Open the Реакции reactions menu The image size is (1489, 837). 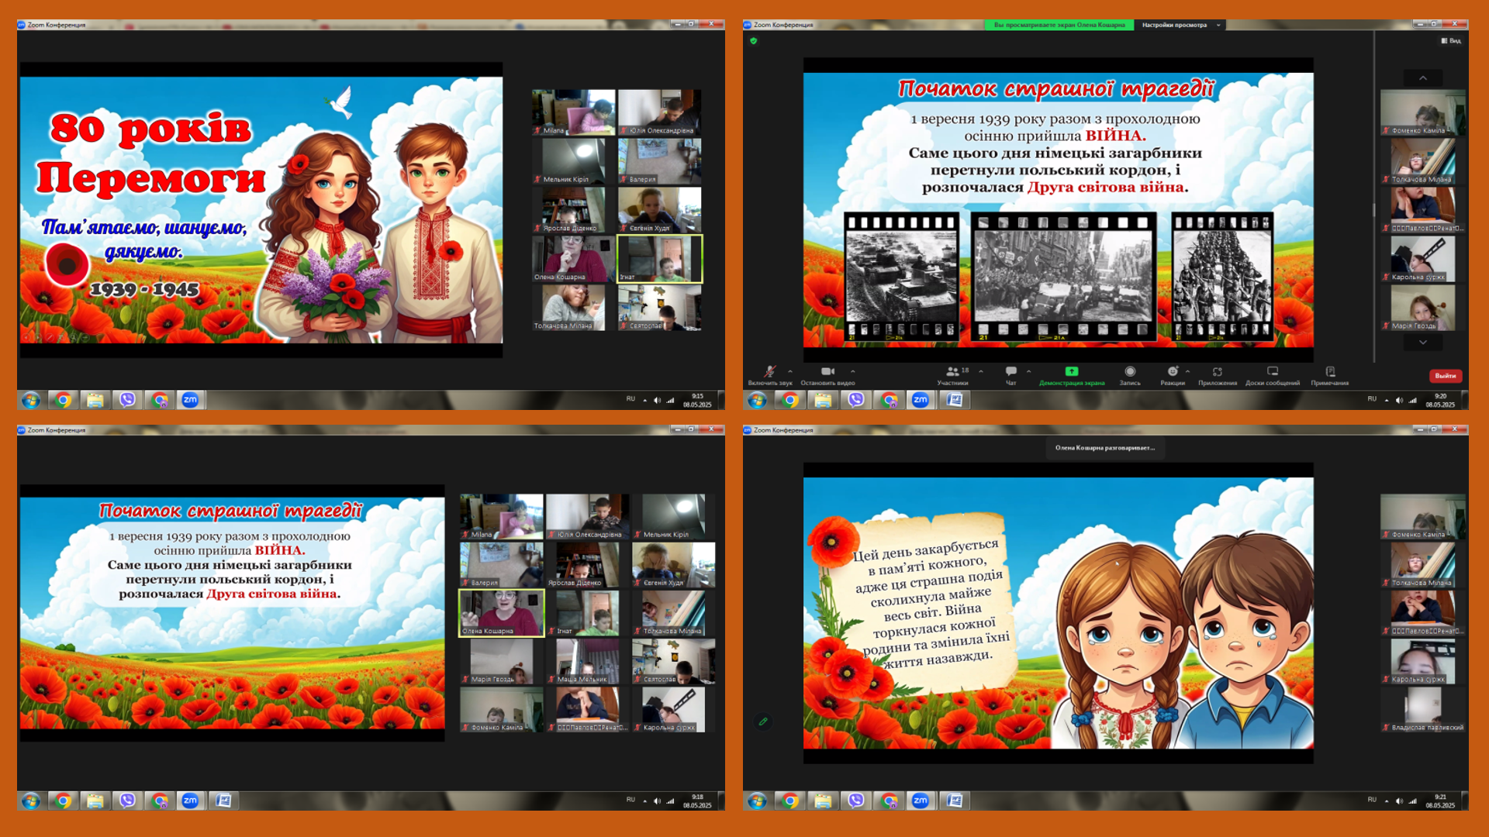(x=1173, y=376)
